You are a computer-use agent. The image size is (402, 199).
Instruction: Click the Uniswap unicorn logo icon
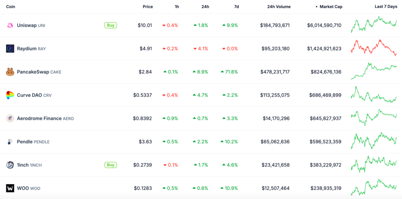tap(10, 26)
